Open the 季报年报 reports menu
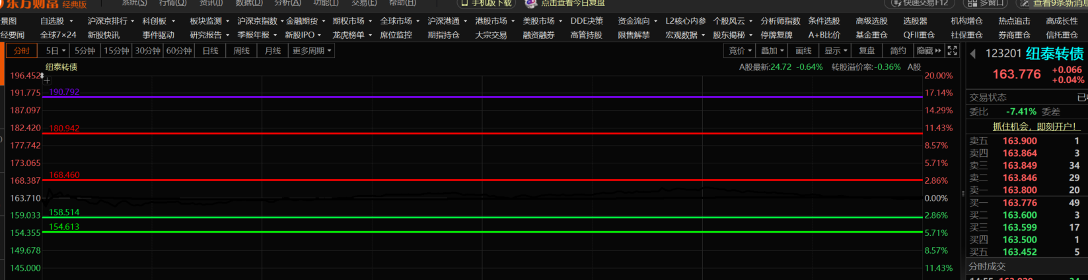 point(257,35)
